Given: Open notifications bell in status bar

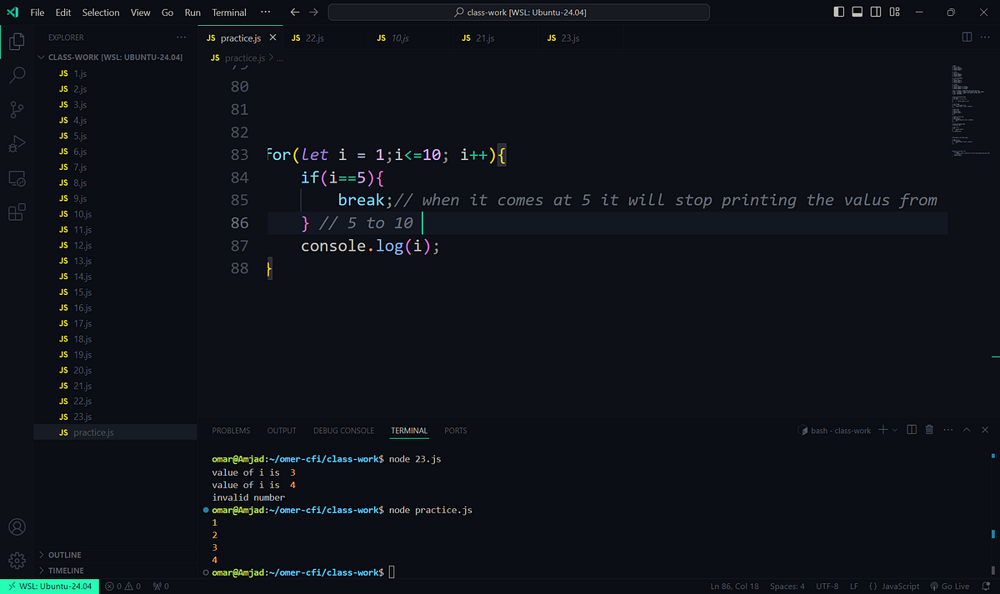Looking at the screenshot, I should point(986,587).
